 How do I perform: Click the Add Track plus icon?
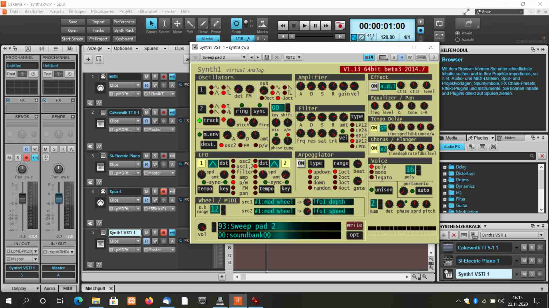point(88,59)
